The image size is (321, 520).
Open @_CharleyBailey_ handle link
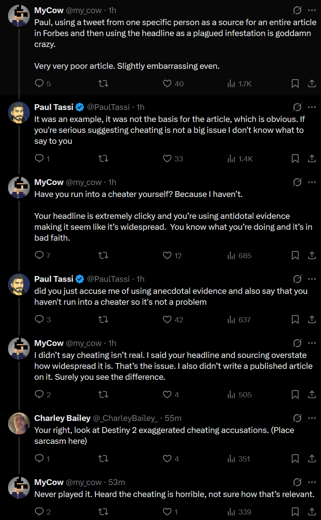[125, 418]
